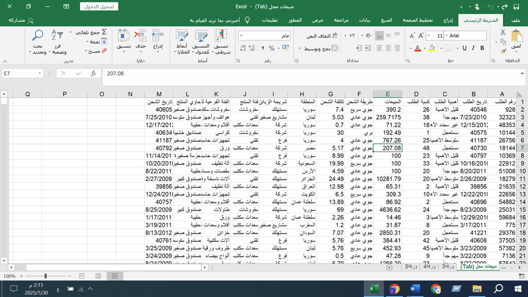This screenshot has width=528, height=297.
Task: Click the Insert Function fx icon
Action: pyautogui.click(x=93, y=73)
